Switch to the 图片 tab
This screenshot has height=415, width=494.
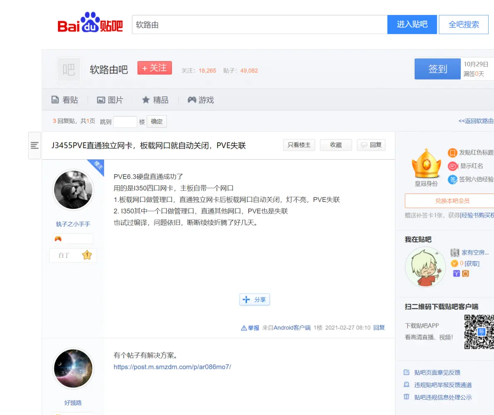110,100
